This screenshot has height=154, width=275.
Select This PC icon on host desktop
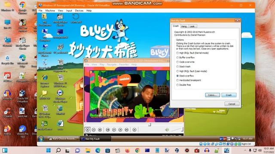(7, 24)
